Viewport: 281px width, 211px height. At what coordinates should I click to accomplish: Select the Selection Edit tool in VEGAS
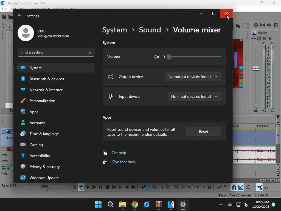click(x=161, y=187)
